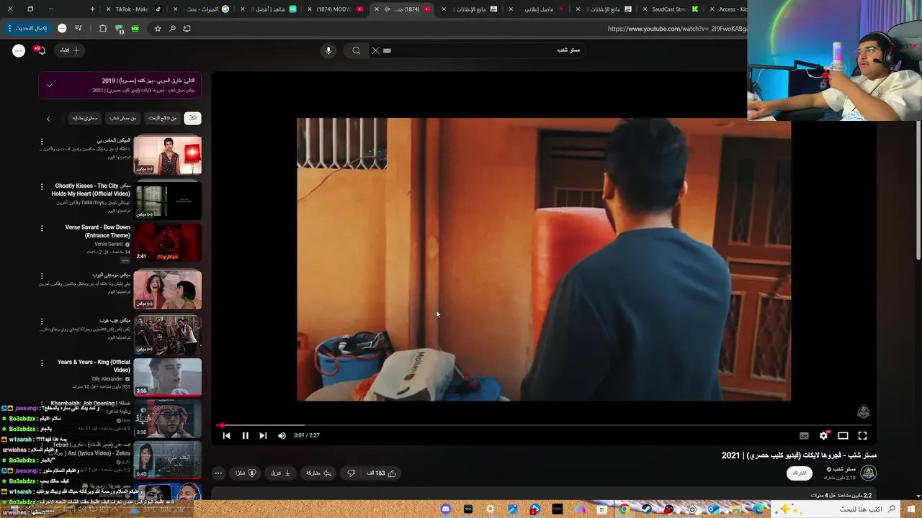This screenshot has height=518, width=922.
Task: Open Years & Years King video thumbnail
Action: click(167, 377)
